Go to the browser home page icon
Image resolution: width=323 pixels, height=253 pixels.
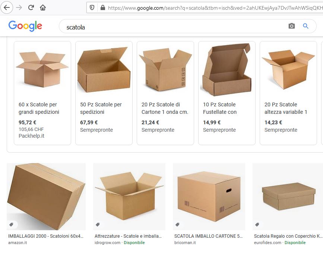coord(43,7)
